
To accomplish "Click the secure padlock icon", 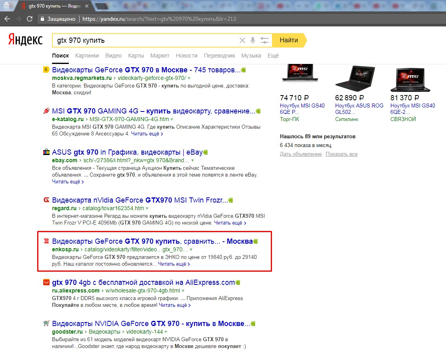I will coord(42,19).
